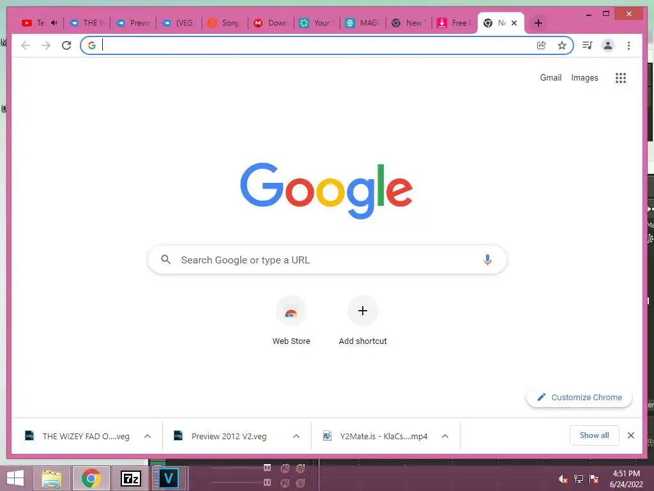
Task: Open the media controls icon
Action: pyautogui.click(x=588, y=45)
